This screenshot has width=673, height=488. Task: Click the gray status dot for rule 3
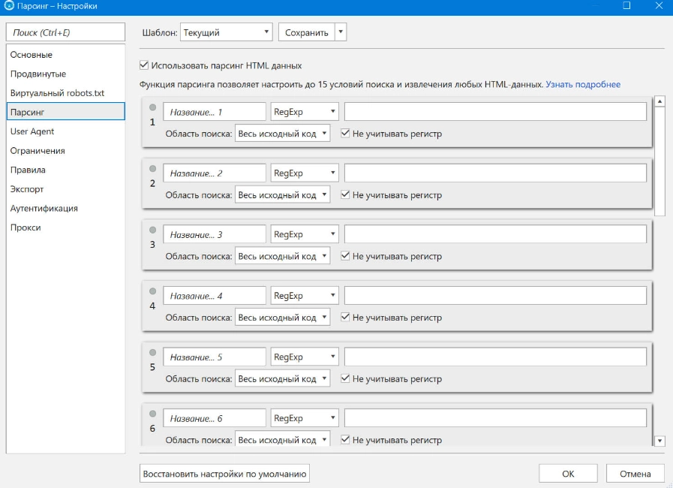point(152,230)
